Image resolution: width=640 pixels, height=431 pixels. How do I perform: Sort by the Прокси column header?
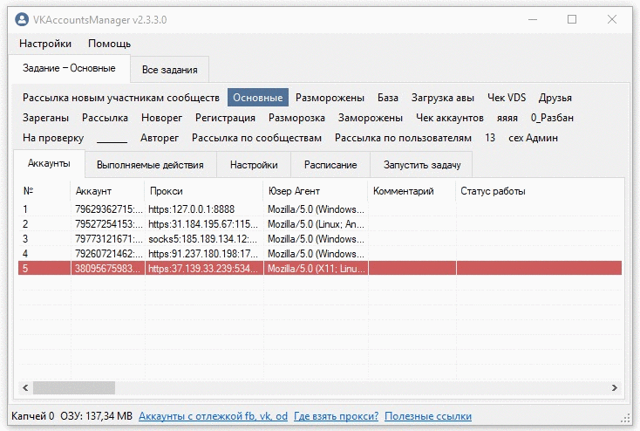pos(204,191)
